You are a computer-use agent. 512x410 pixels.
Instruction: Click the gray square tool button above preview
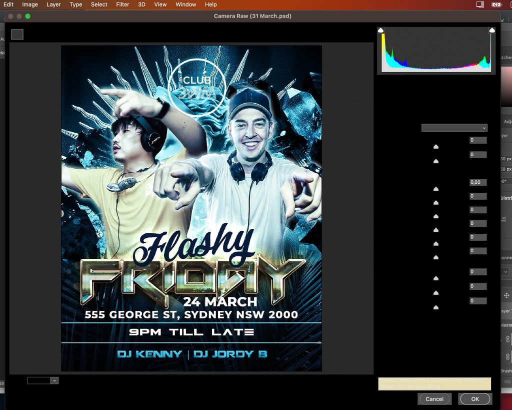(17, 34)
